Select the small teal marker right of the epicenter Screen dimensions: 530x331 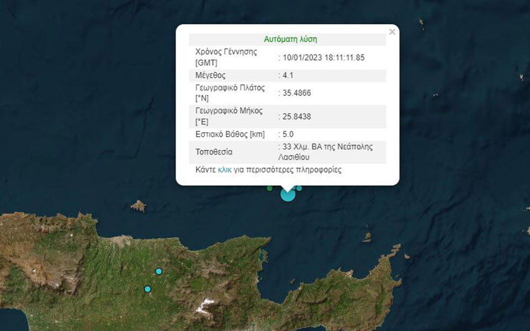299,189
